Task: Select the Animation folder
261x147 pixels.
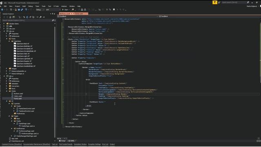Action: (x=15, y=84)
